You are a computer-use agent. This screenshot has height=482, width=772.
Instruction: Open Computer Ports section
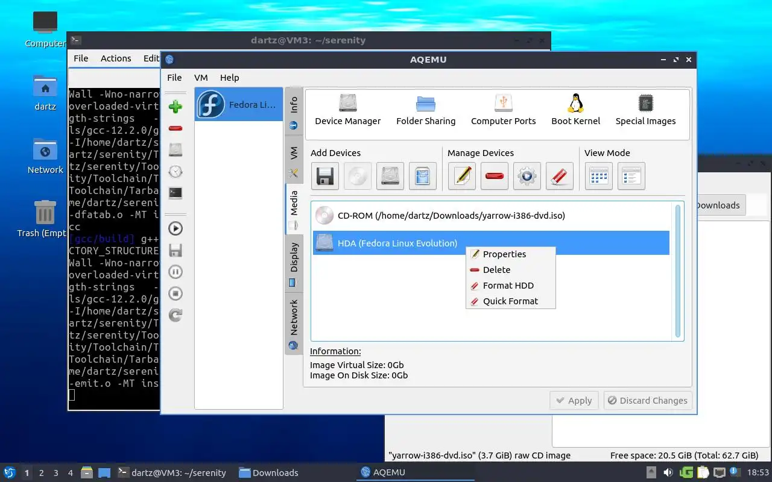click(x=503, y=110)
